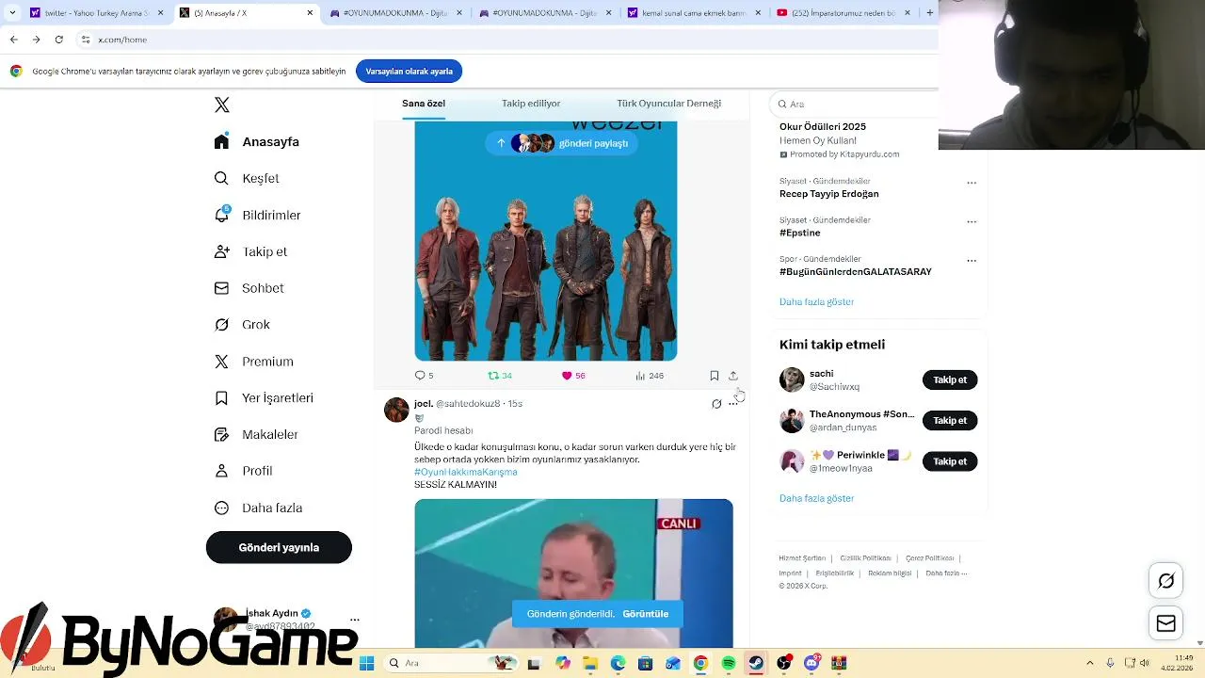1205x678 pixels.
Task: Open the CANLI video in joel.'s post
Action: 573,573
